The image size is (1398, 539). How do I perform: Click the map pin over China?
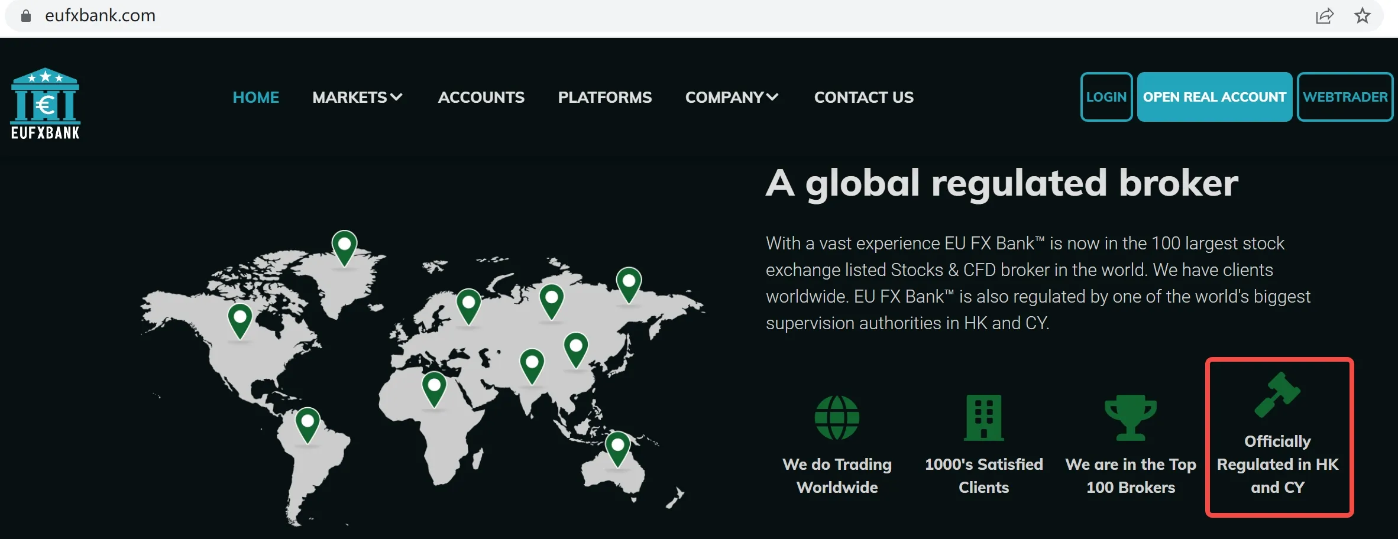coord(576,350)
